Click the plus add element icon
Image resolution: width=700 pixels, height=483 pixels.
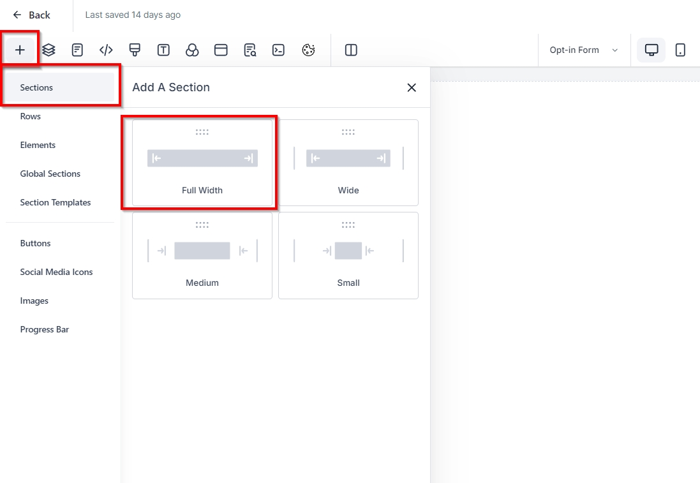click(20, 50)
